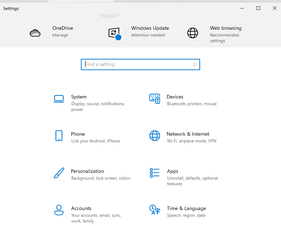Open the Phone settings heading
This screenshot has width=281, height=226.
coord(78,134)
